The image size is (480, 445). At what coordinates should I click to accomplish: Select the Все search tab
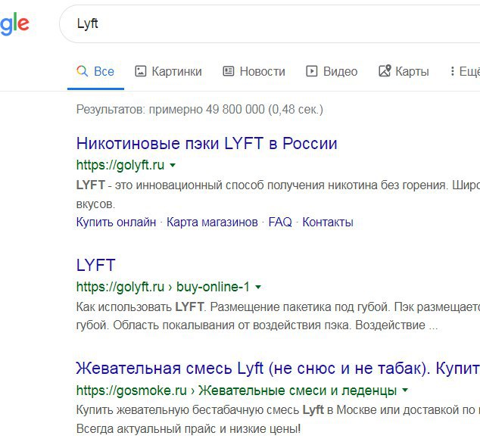pos(95,72)
